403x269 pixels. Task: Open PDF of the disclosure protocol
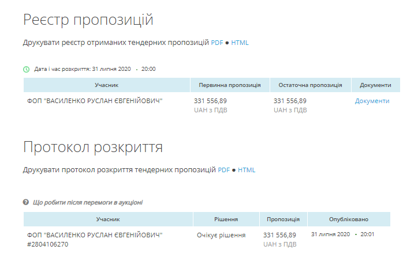pos(223,170)
